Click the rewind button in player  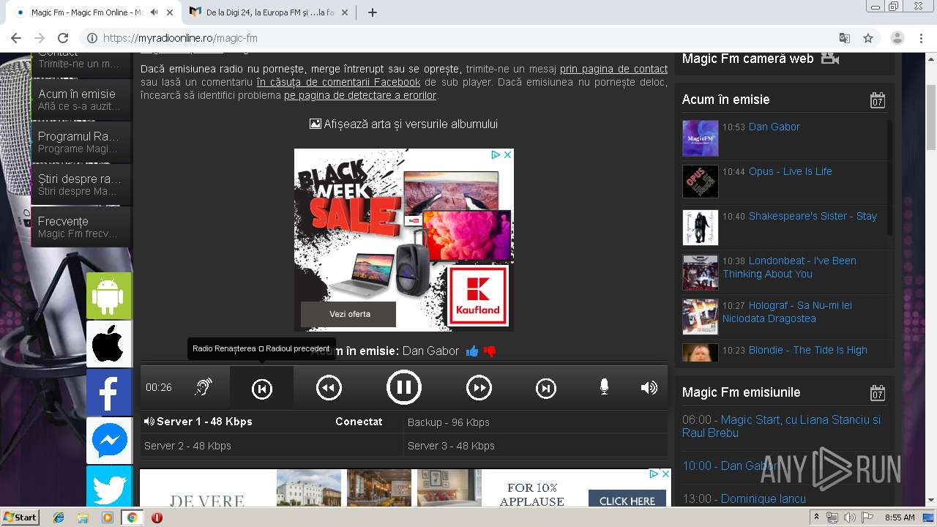coord(329,388)
